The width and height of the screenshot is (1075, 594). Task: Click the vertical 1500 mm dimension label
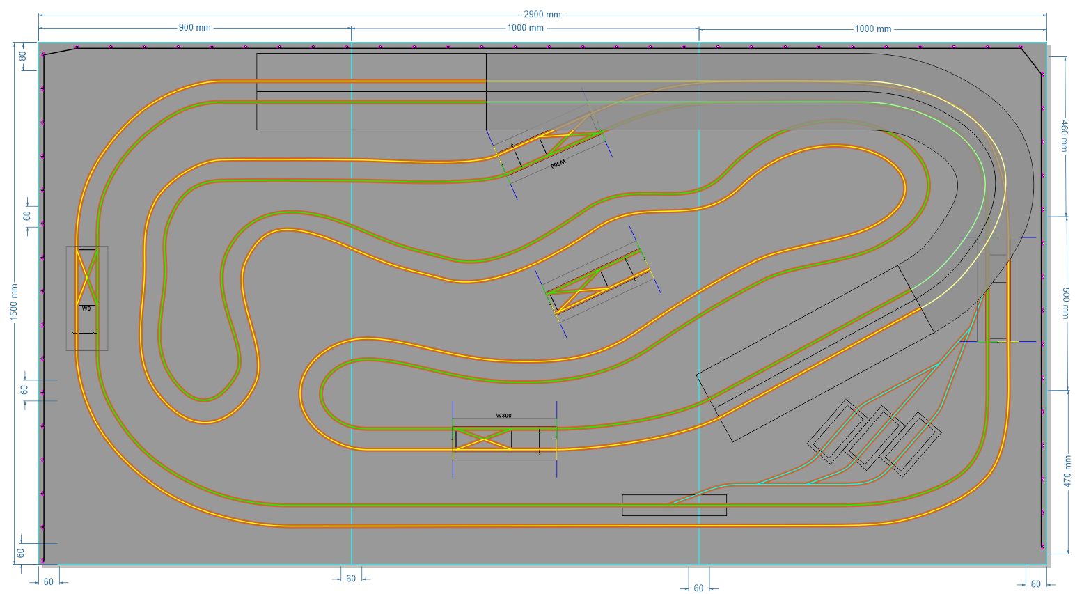tap(13, 299)
